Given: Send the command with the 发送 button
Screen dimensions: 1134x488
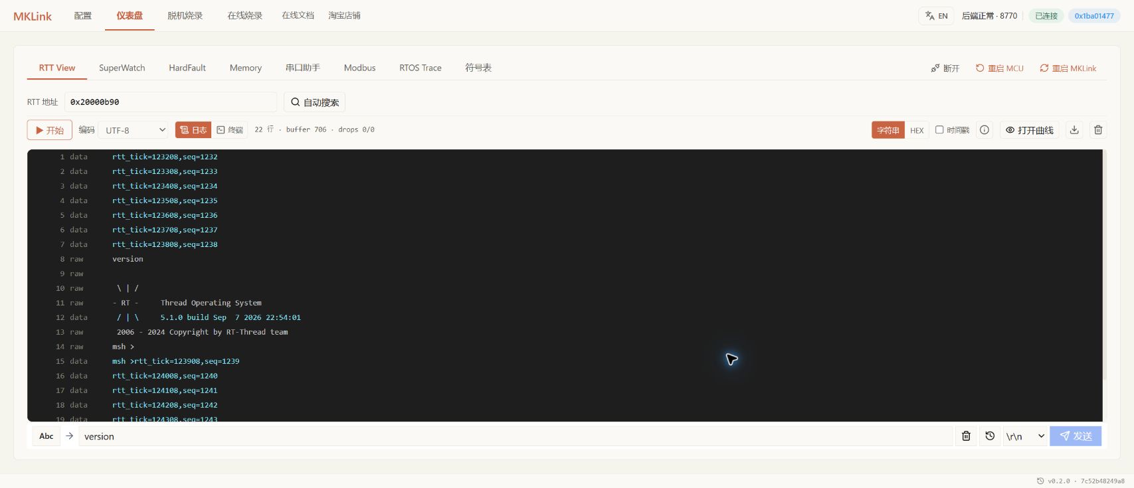Looking at the screenshot, I should 1076,436.
